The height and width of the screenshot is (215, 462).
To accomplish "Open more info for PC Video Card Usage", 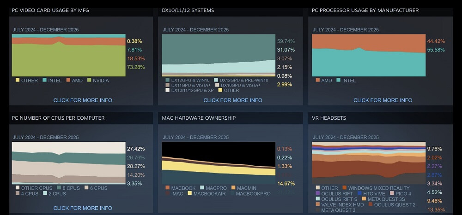I will [x=83, y=100].
